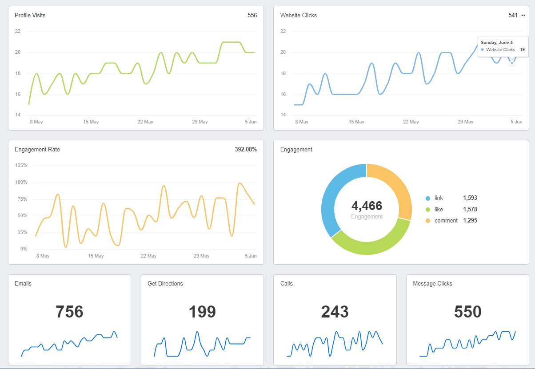Click the 4,466 Engagement total in donut center

tap(367, 206)
